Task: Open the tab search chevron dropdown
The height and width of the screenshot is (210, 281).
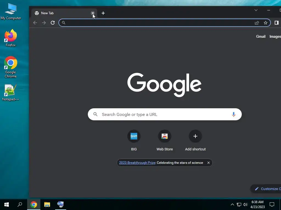Action: [256, 10]
